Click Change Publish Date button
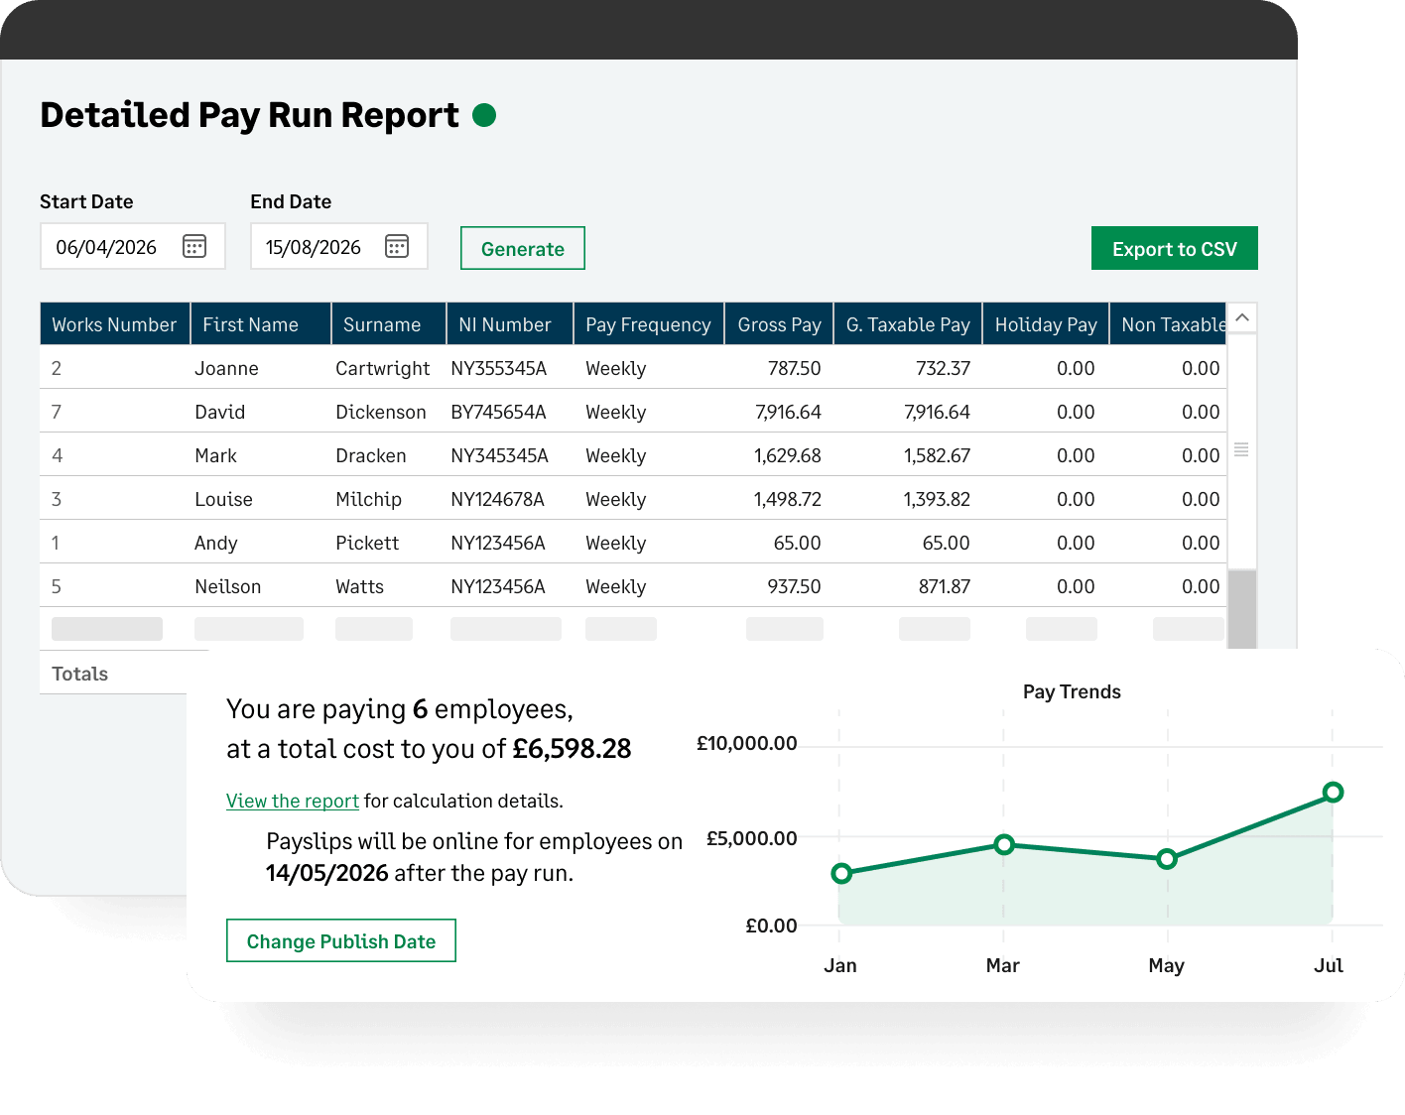Viewport: 1405px width, 1115px height. [x=341, y=940]
